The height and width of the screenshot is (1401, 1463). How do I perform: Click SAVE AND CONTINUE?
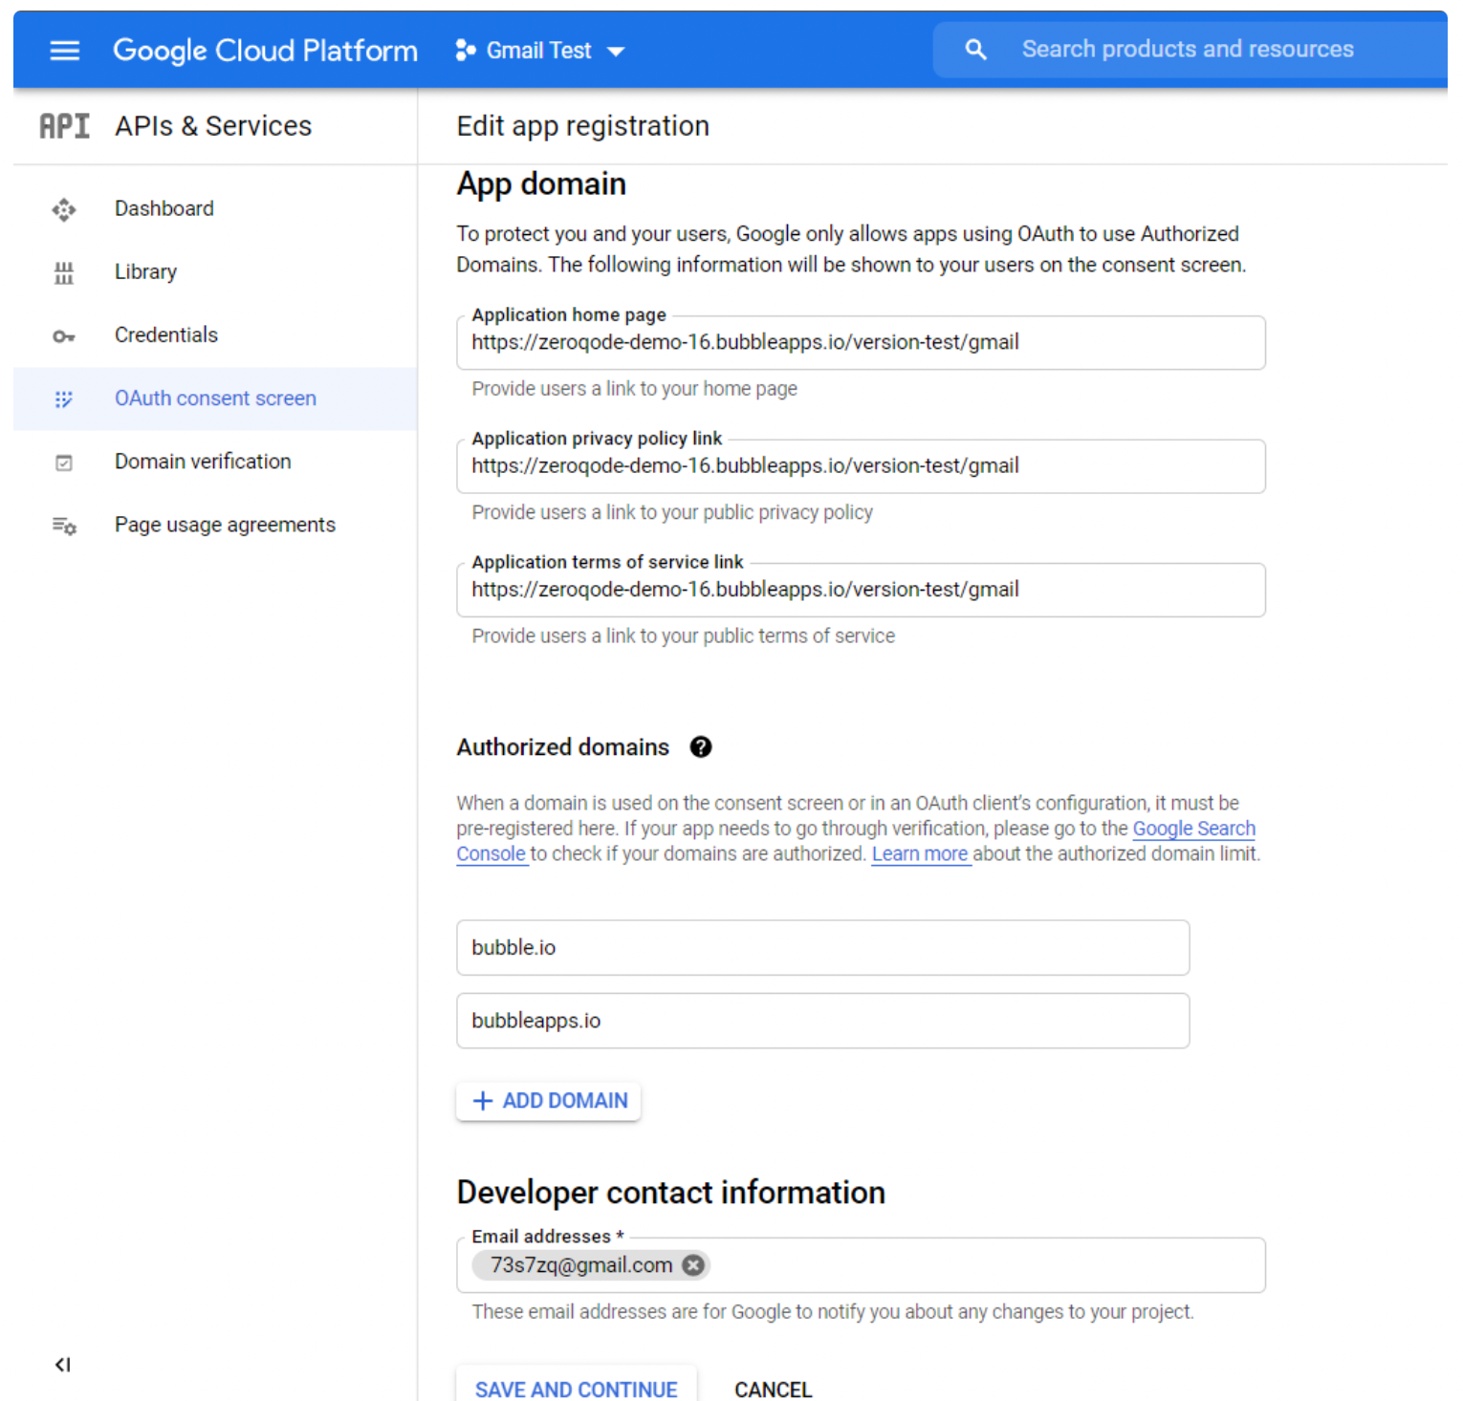click(577, 1389)
